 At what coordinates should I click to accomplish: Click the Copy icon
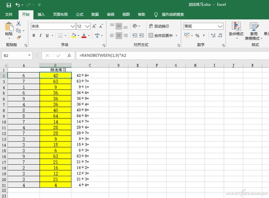pos(18,30)
